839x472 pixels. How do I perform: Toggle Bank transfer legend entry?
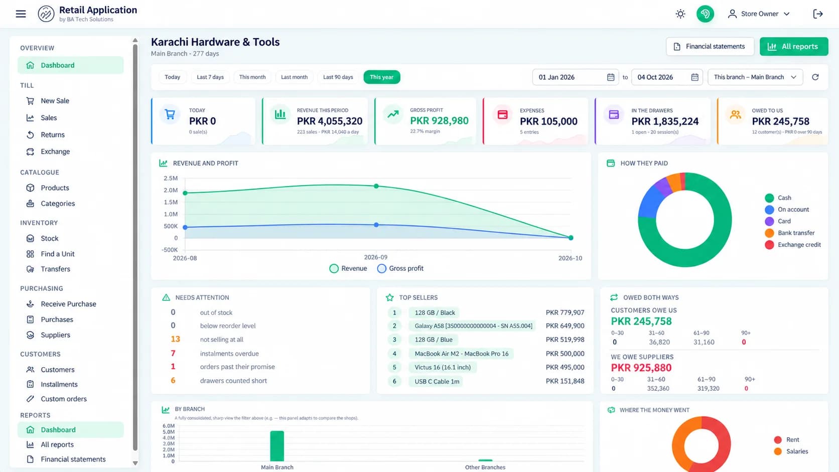click(790, 233)
